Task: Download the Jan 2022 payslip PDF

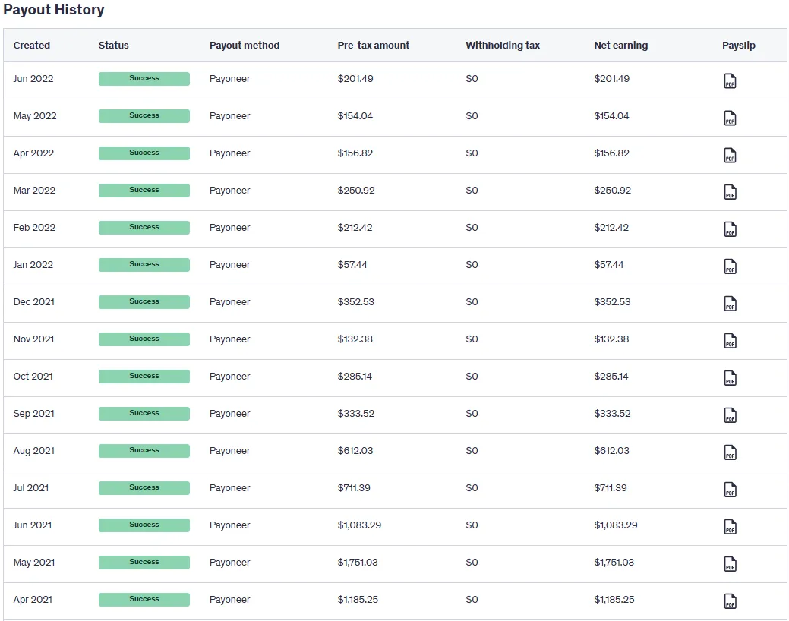Action: point(730,267)
